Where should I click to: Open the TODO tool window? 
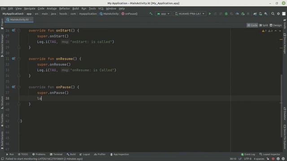(23, 154)
